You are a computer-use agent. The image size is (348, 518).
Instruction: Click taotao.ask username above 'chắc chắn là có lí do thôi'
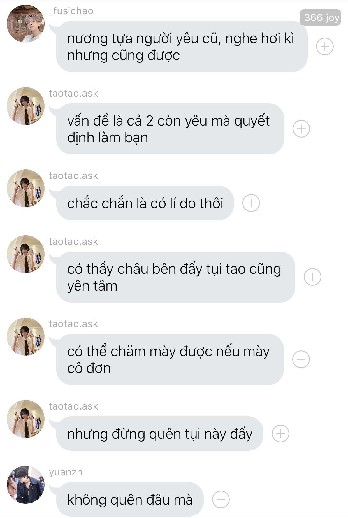[73, 176]
